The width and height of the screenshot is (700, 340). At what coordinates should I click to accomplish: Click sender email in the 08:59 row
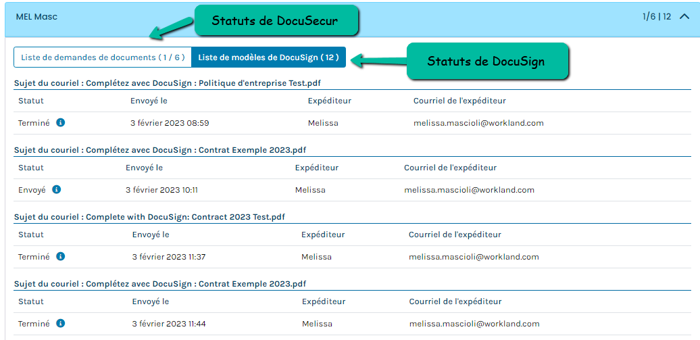coord(478,123)
